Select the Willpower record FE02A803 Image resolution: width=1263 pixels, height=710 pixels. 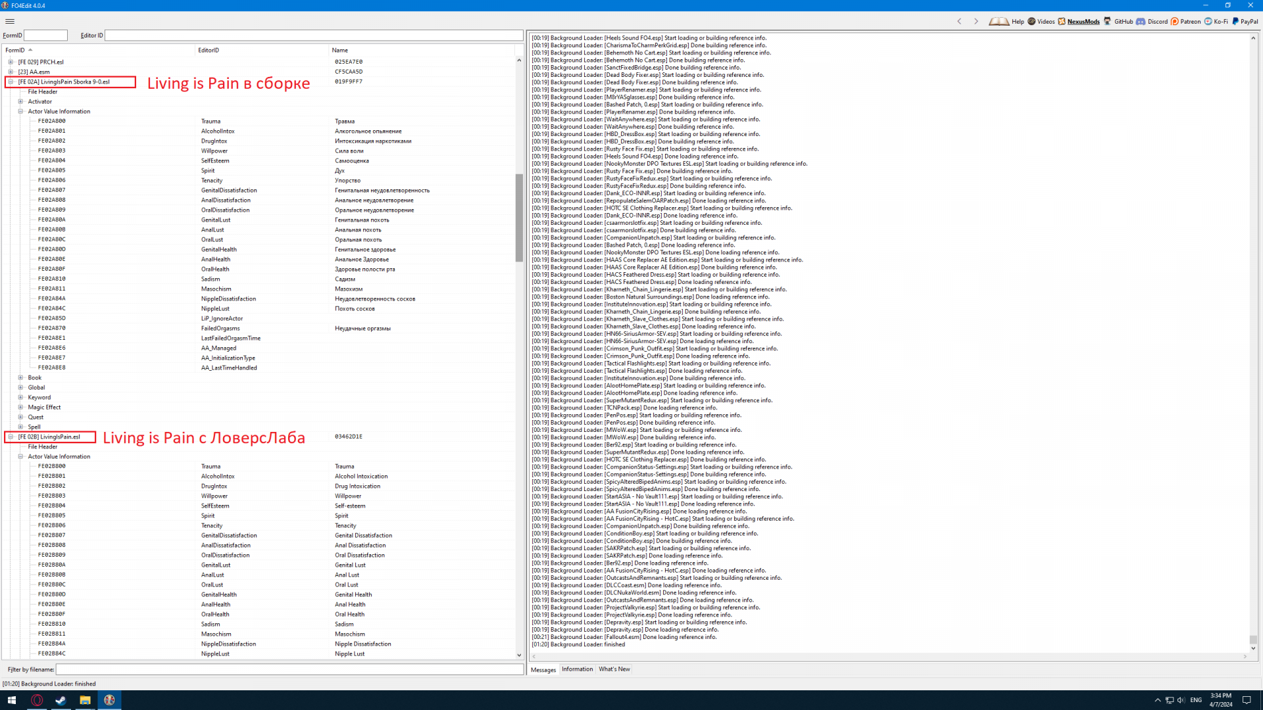click(x=51, y=151)
